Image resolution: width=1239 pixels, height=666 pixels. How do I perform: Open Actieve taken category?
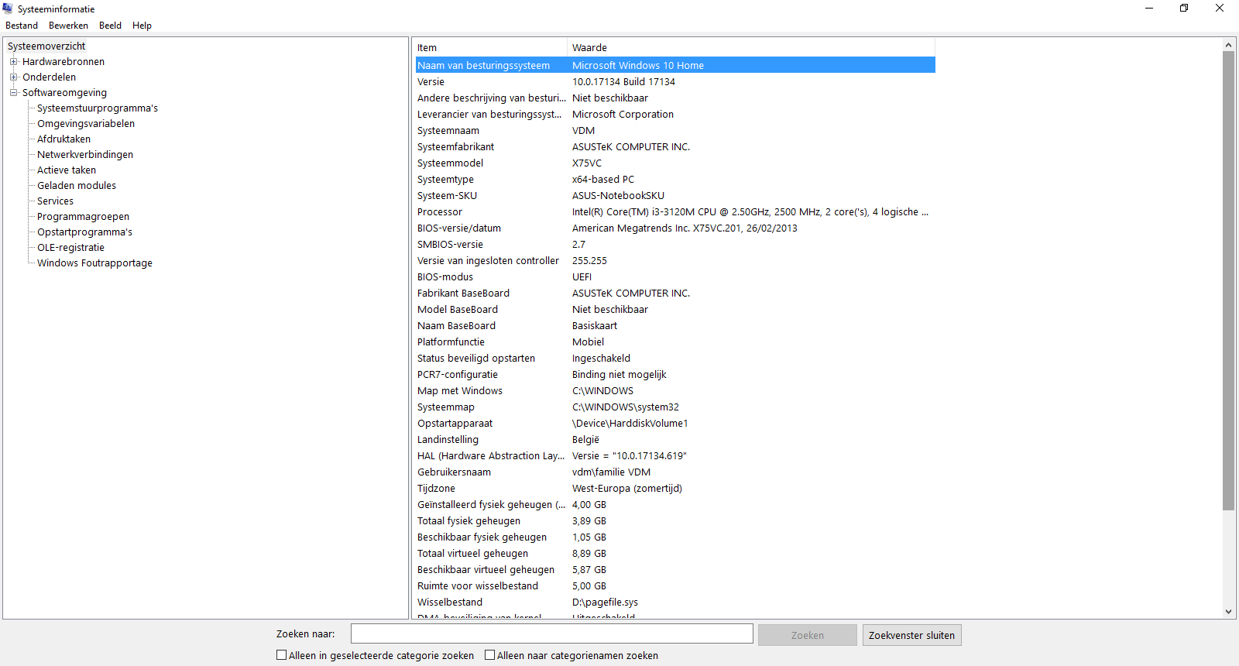[x=67, y=170]
